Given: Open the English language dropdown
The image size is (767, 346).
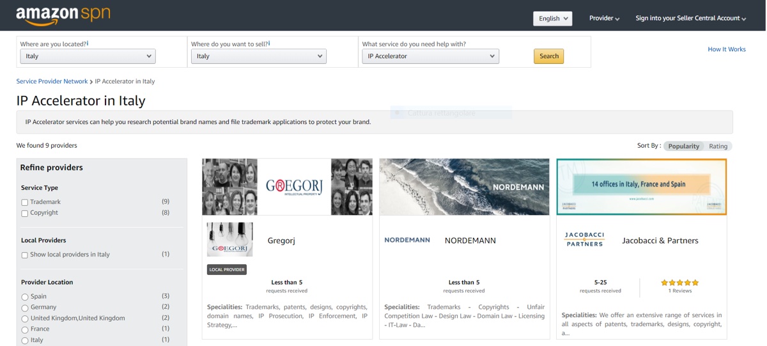Looking at the screenshot, I should [552, 19].
